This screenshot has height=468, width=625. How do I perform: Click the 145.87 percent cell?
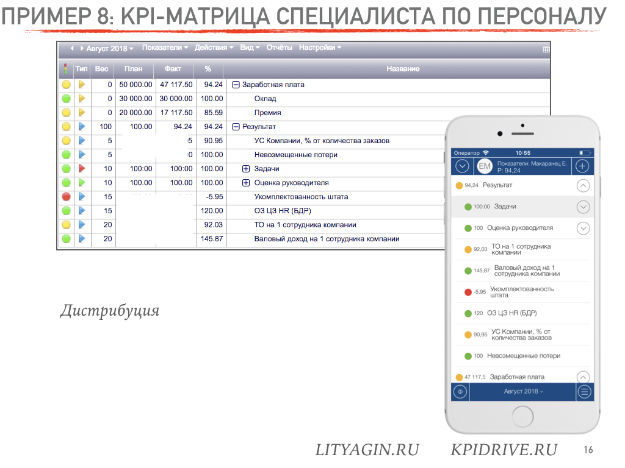[212, 239]
